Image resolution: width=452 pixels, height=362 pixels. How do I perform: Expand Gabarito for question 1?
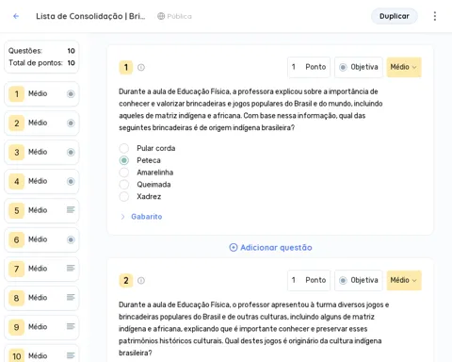click(122, 217)
